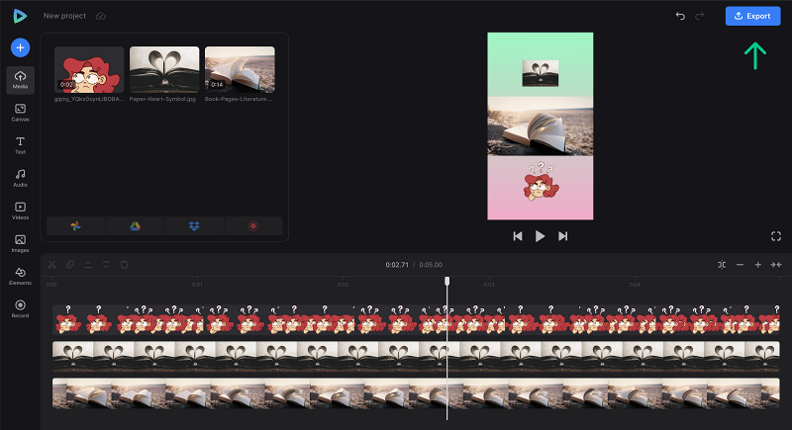Import from Google Drive
The height and width of the screenshot is (430, 792).
pyautogui.click(x=135, y=226)
